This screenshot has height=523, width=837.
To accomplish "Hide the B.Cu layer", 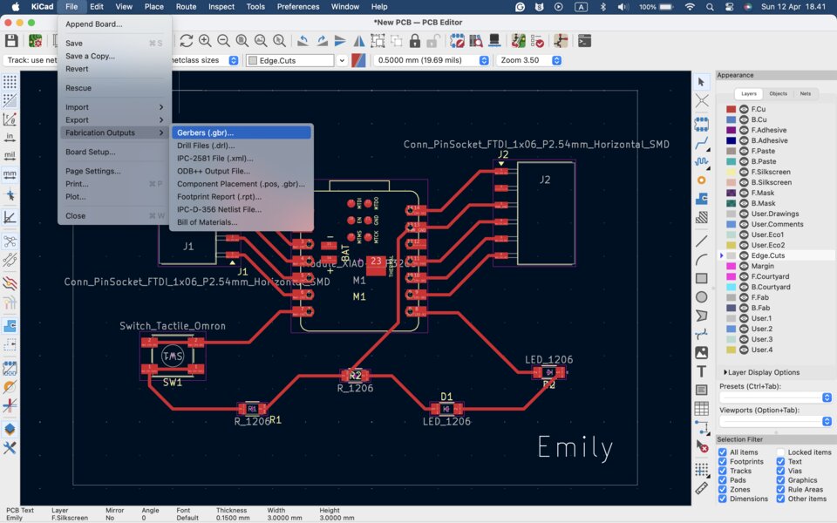I will (x=744, y=119).
